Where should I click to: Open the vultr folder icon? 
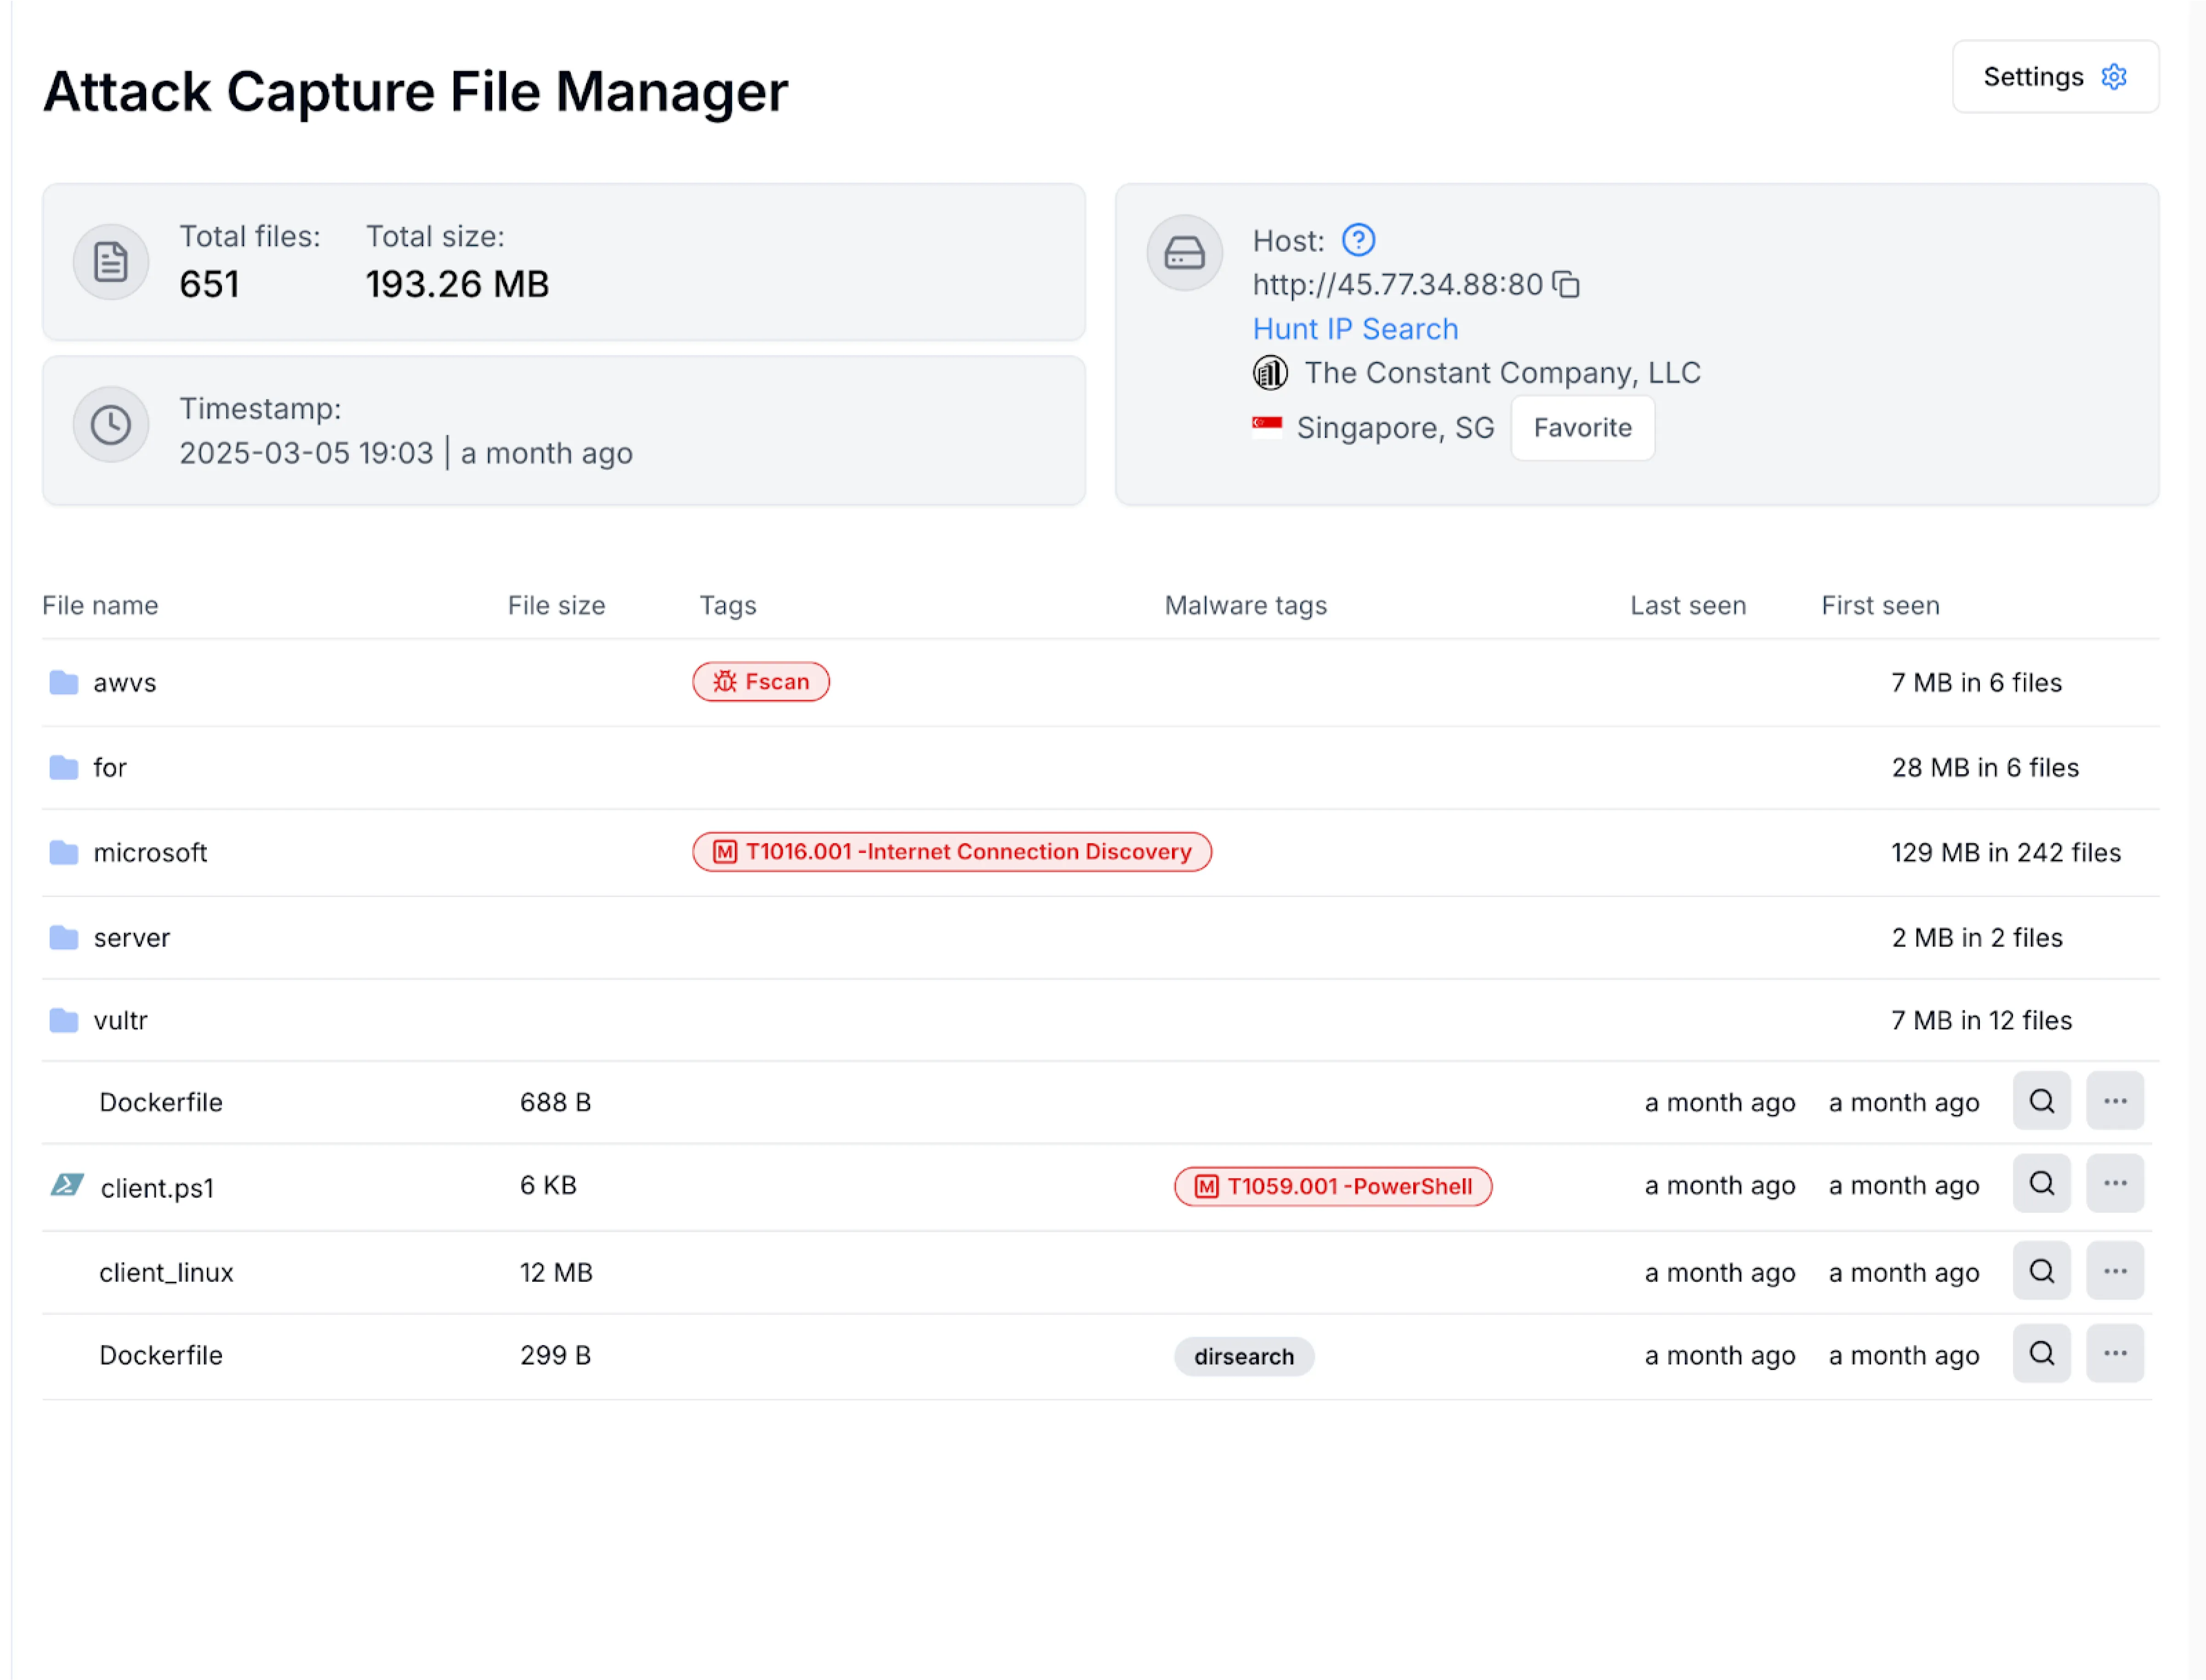click(x=64, y=1021)
